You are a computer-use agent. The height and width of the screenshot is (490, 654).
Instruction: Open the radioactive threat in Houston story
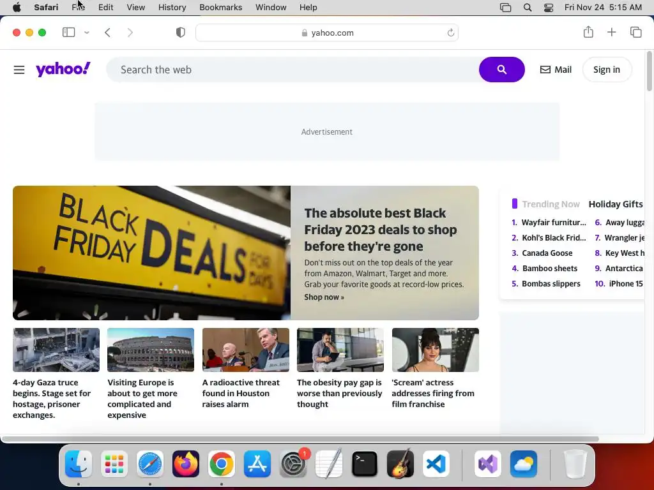coord(241,393)
